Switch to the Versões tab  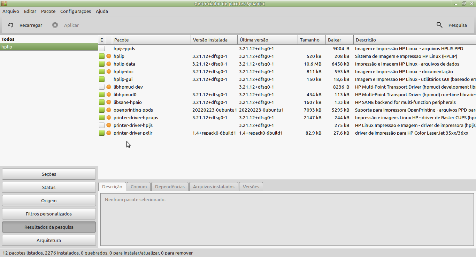251,187
